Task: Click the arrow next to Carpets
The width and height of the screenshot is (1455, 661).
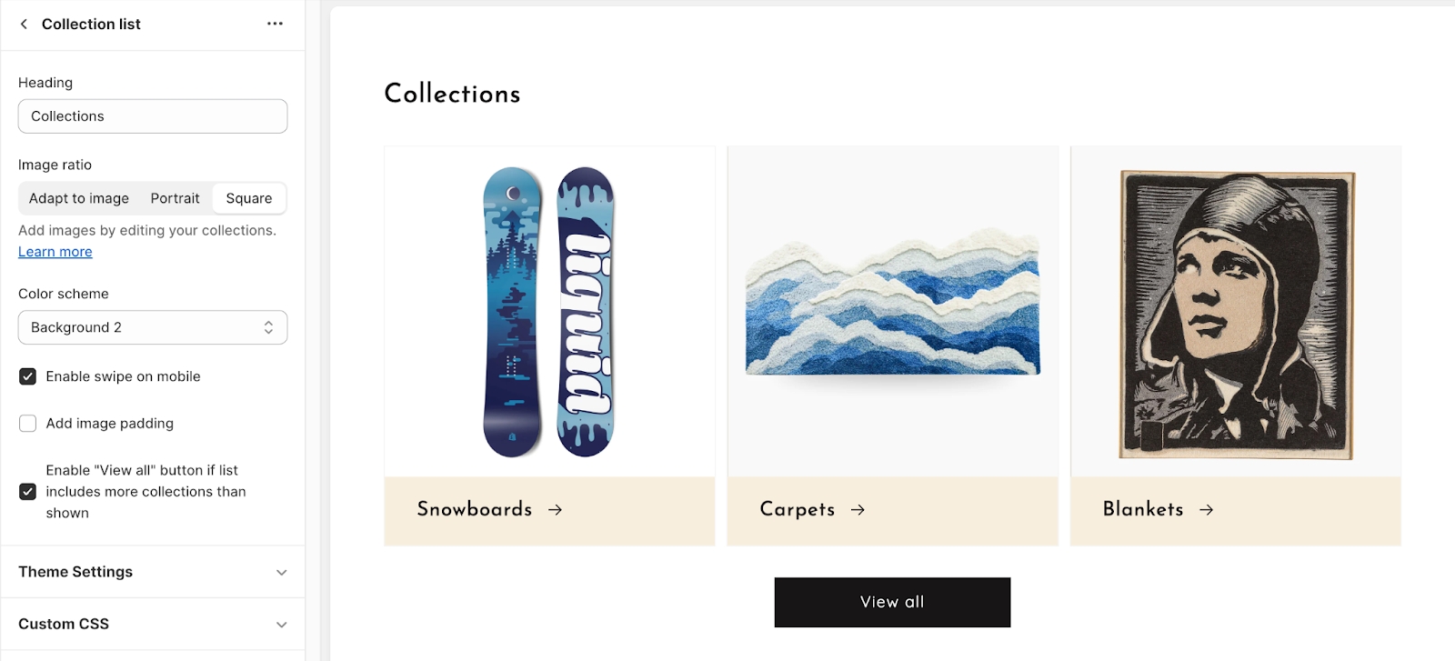Action: [858, 510]
